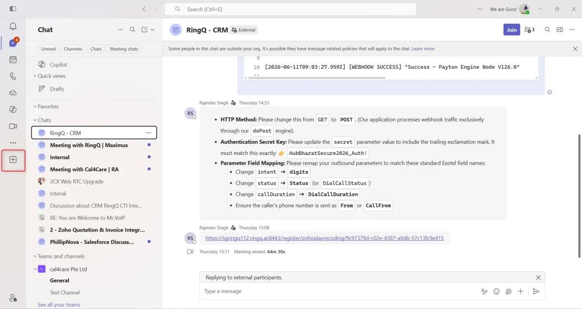Open the zohoplayrecoding URL link
582x309 pixels.
tap(324, 238)
